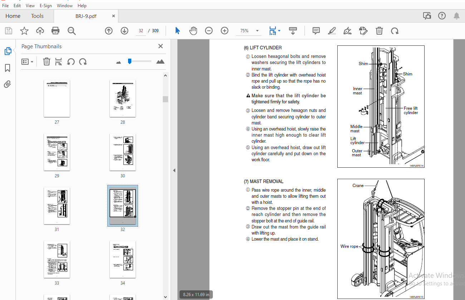
Task: Go to next page with down arrow
Action: coord(124,31)
